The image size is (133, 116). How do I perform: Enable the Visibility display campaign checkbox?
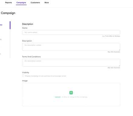pos(23,76)
